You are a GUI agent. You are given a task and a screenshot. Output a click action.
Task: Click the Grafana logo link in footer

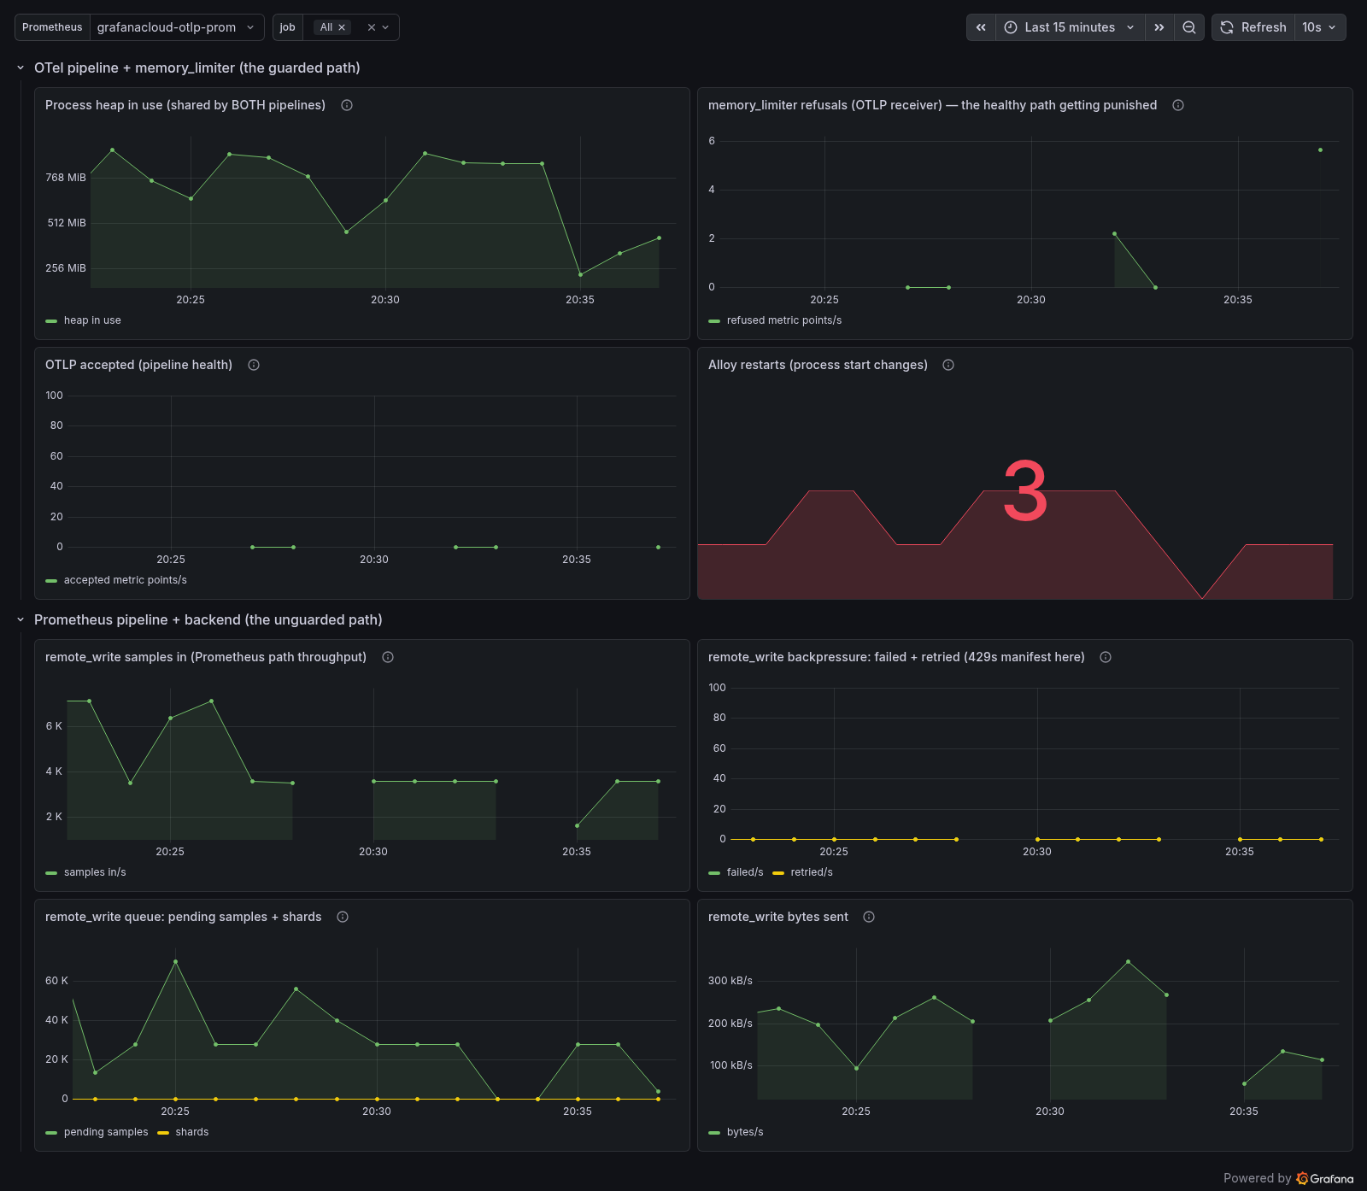point(1325,1178)
